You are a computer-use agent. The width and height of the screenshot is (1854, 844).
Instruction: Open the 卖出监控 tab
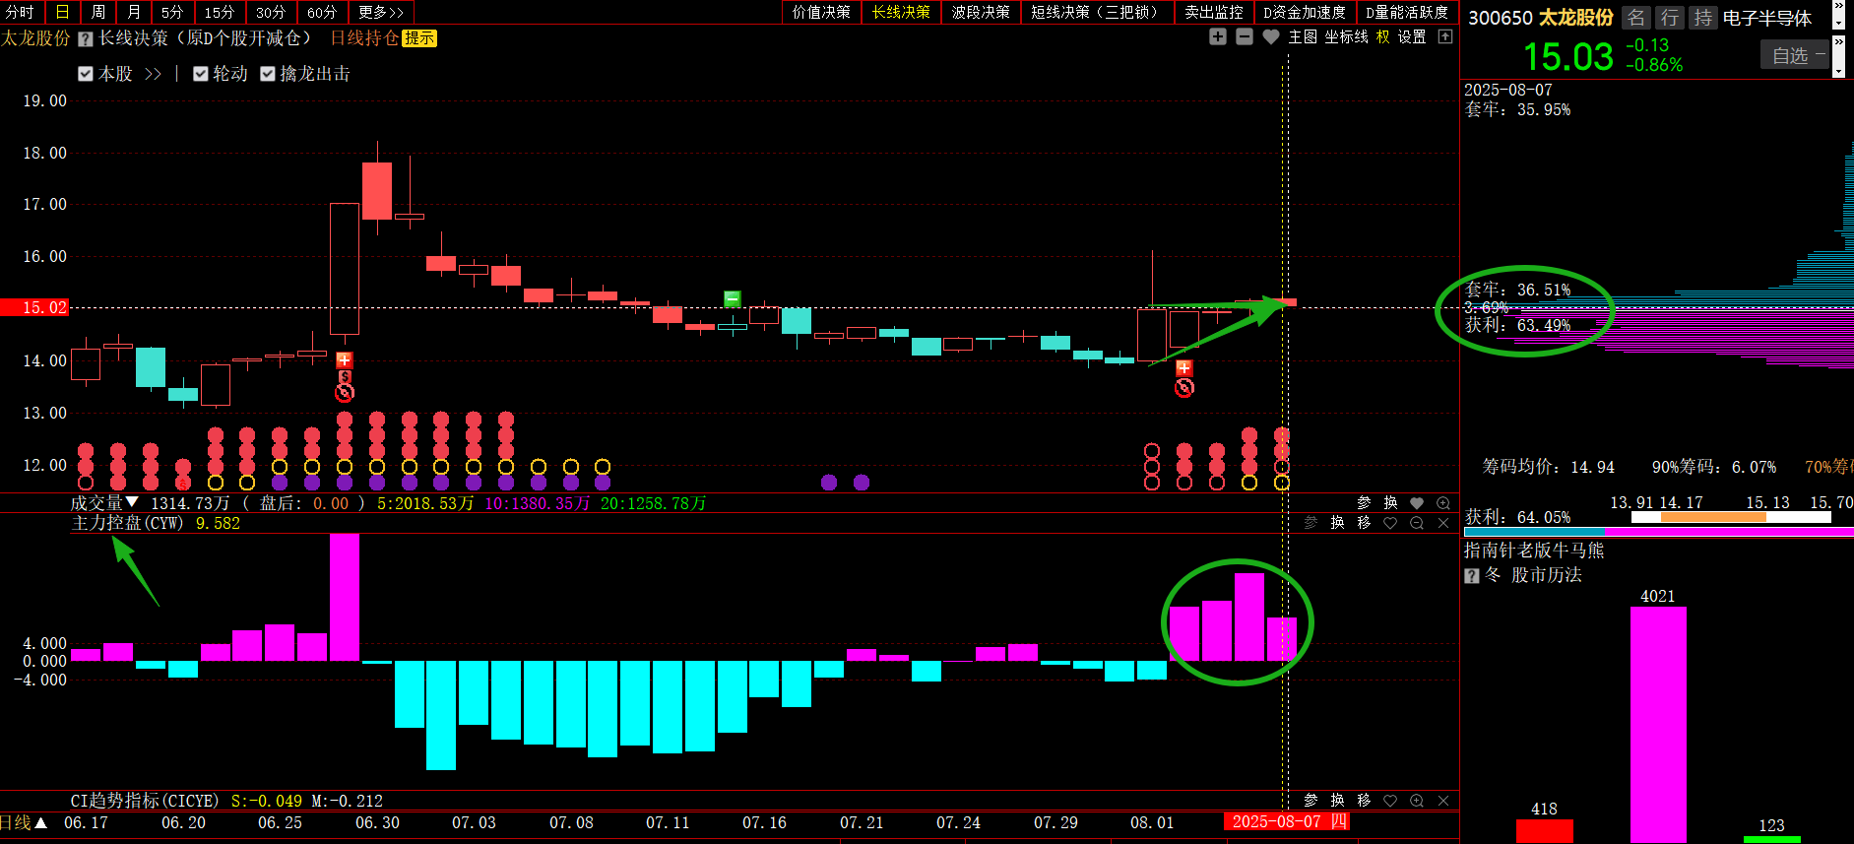click(x=1214, y=12)
